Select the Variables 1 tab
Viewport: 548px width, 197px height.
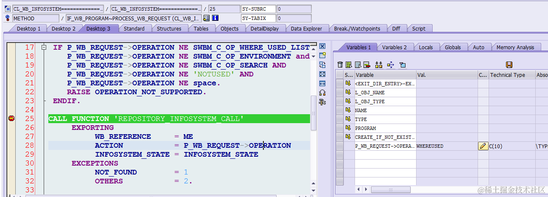pos(359,47)
